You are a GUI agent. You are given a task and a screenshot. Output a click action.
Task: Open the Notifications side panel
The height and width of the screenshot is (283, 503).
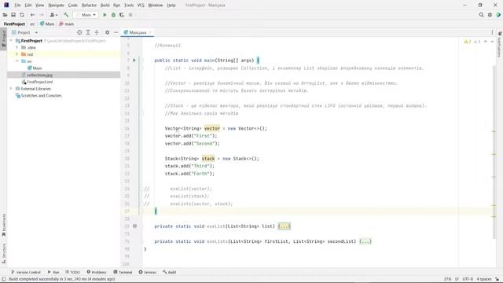[x=500, y=45]
